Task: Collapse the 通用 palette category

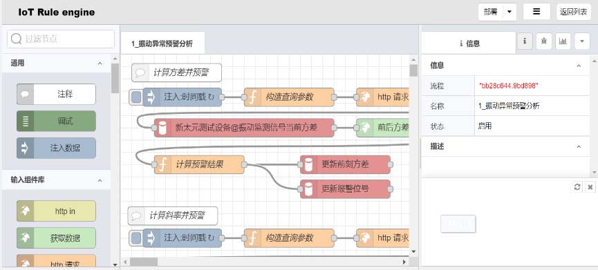Action: point(100,64)
